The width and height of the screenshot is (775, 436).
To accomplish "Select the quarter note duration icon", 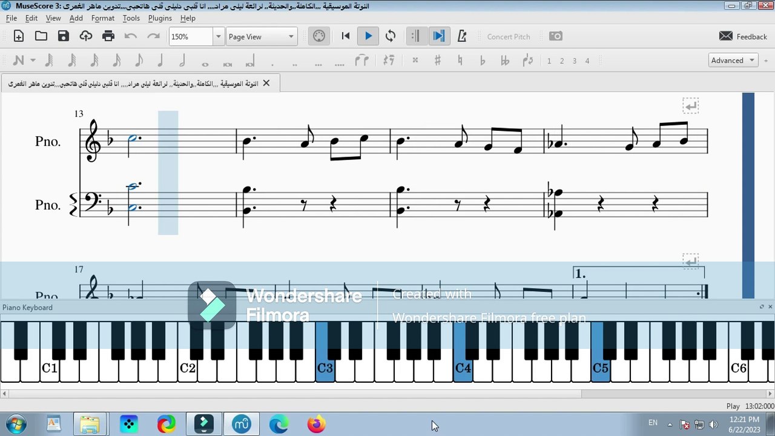I will point(160,61).
